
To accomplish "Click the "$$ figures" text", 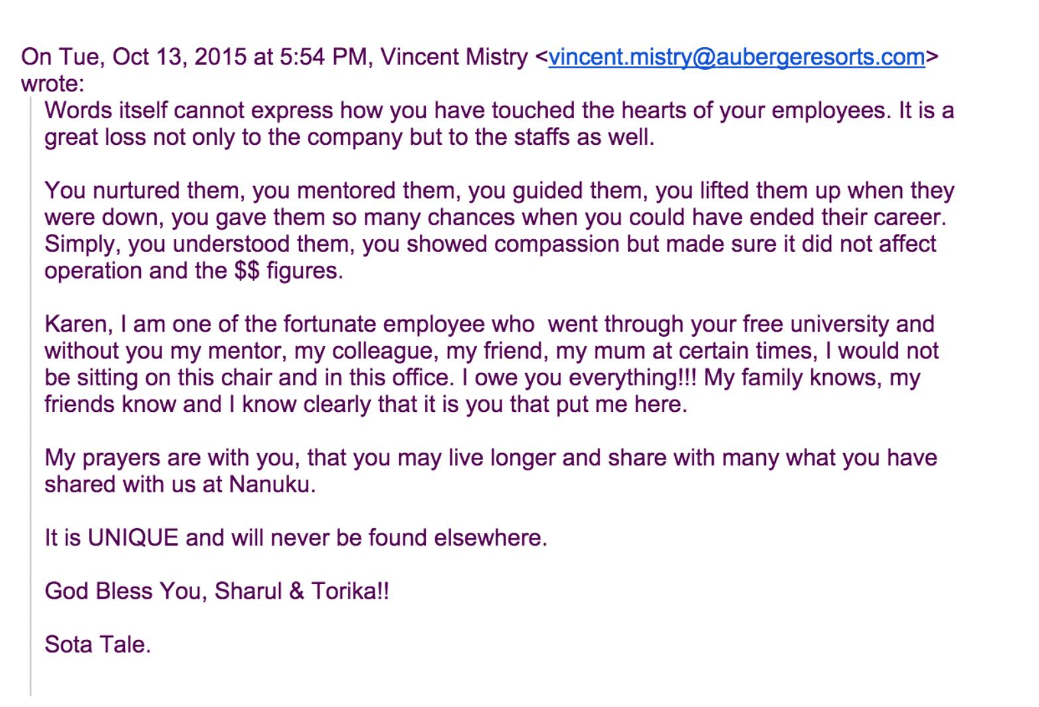I will point(288,271).
